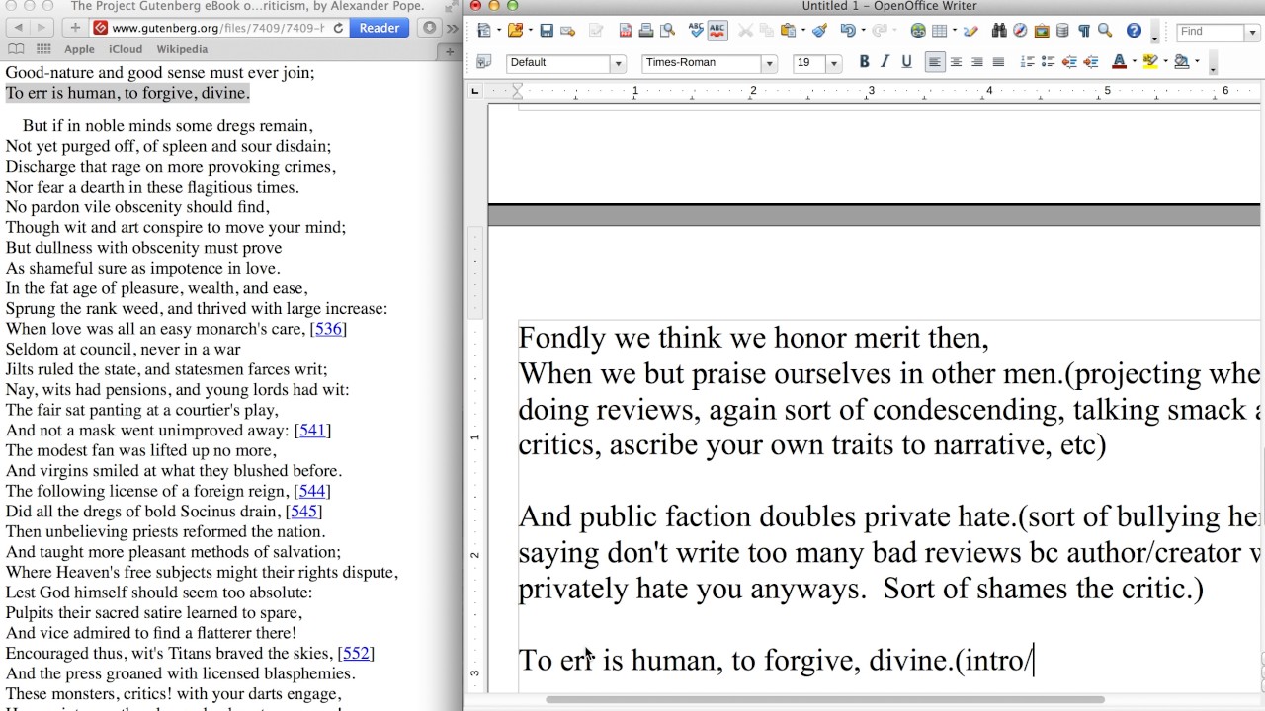
Task: Expand the Find toolbar dropdown arrow
Action: [1253, 32]
